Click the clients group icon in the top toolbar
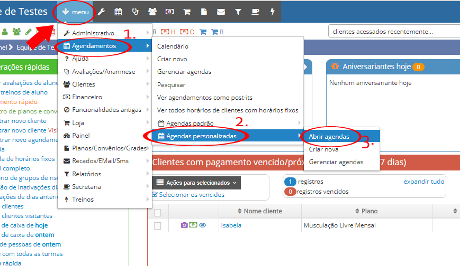Image resolution: width=460 pixels, height=266 pixels. (x=152, y=12)
